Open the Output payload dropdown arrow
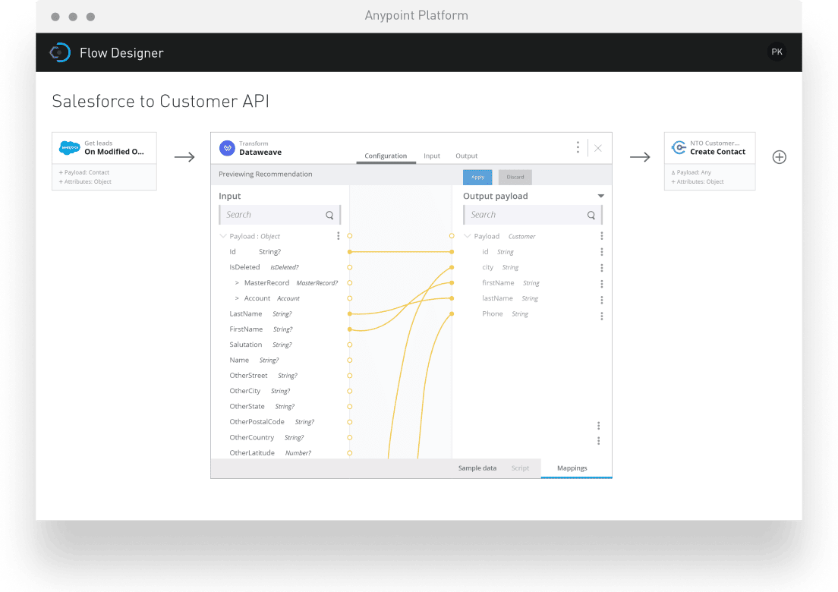This screenshot has width=838, height=592. [x=600, y=196]
